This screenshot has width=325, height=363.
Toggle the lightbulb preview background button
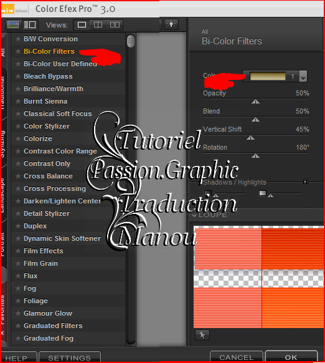click(x=171, y=24)
